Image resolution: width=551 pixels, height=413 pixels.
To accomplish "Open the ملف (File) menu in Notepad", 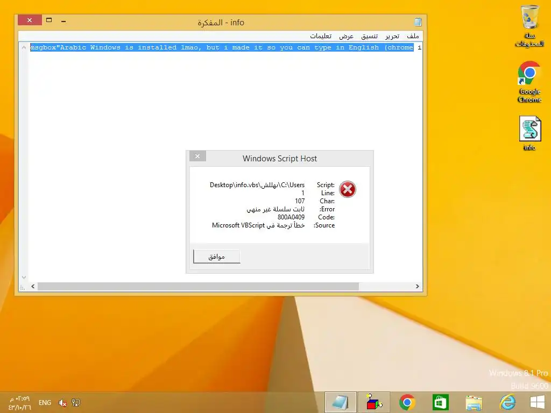I will 413,36.
